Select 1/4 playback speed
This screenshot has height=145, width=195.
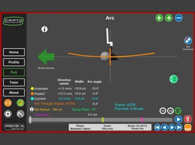(x=178, y=111)
